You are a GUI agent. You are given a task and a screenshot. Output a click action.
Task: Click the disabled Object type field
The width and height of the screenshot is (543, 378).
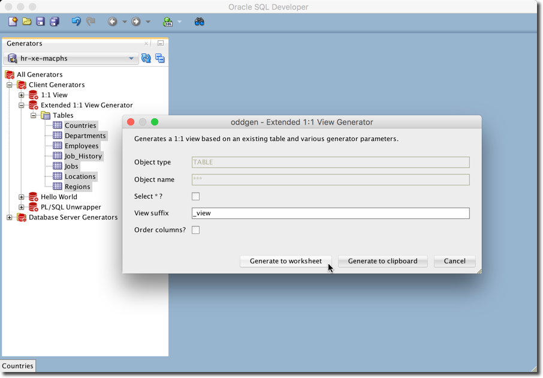point(331,162)
